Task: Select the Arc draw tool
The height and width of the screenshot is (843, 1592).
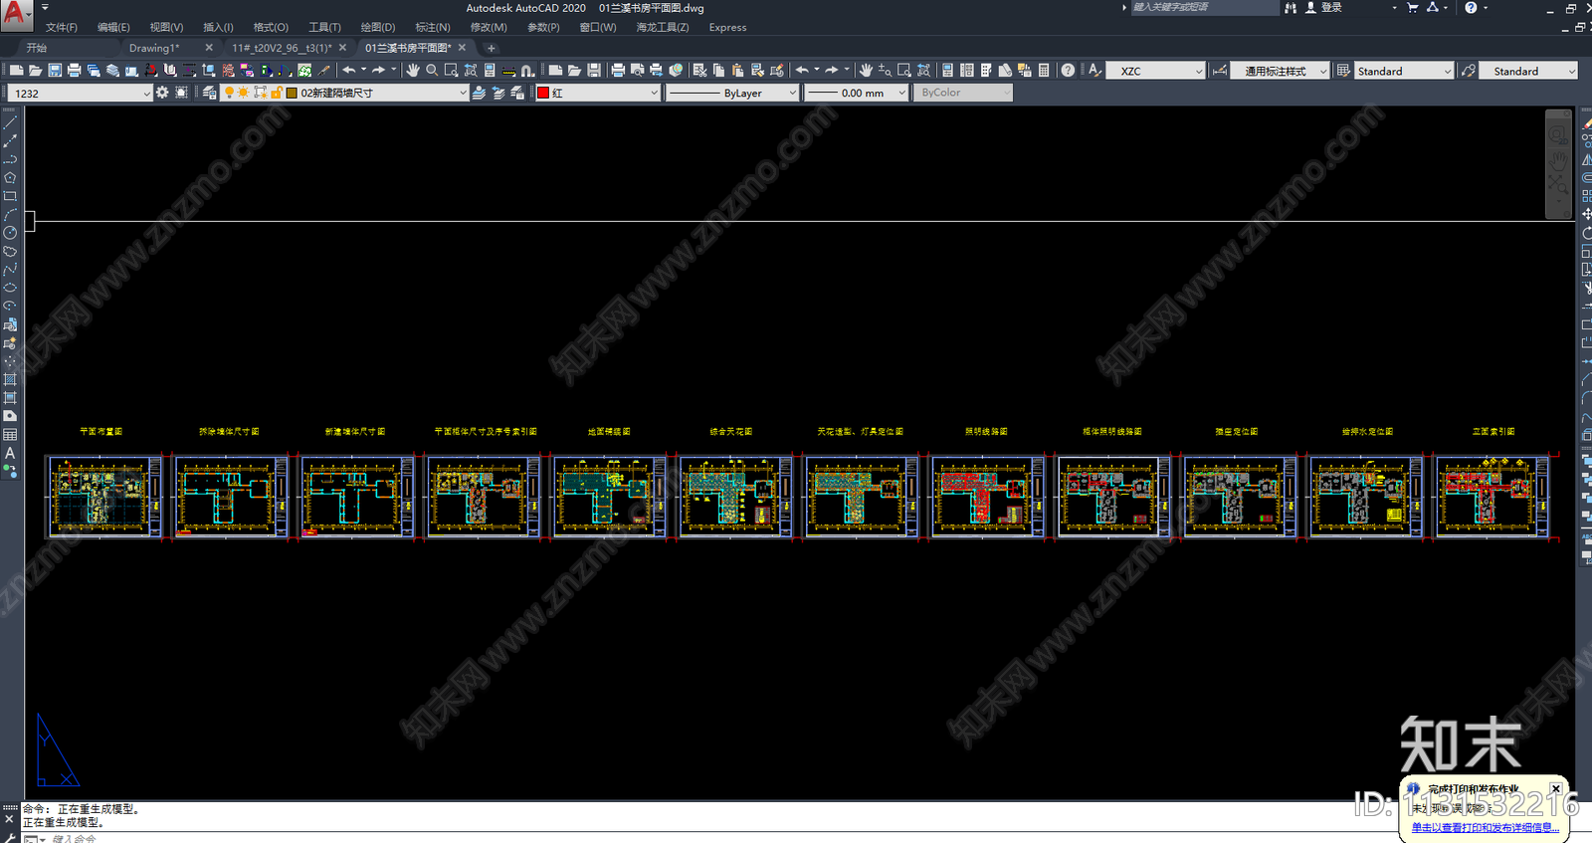Action: tap(10, 215)
